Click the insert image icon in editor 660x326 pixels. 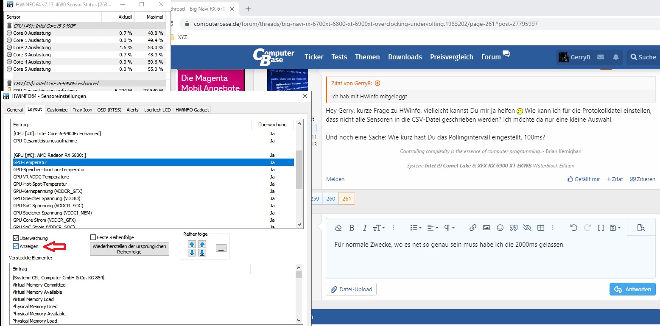click(x=487, y=228)
